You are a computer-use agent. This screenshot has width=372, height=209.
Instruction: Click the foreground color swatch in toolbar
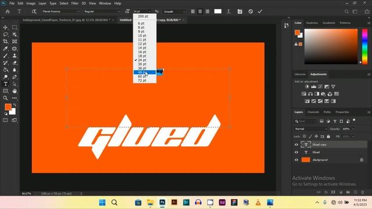[8, 107]
